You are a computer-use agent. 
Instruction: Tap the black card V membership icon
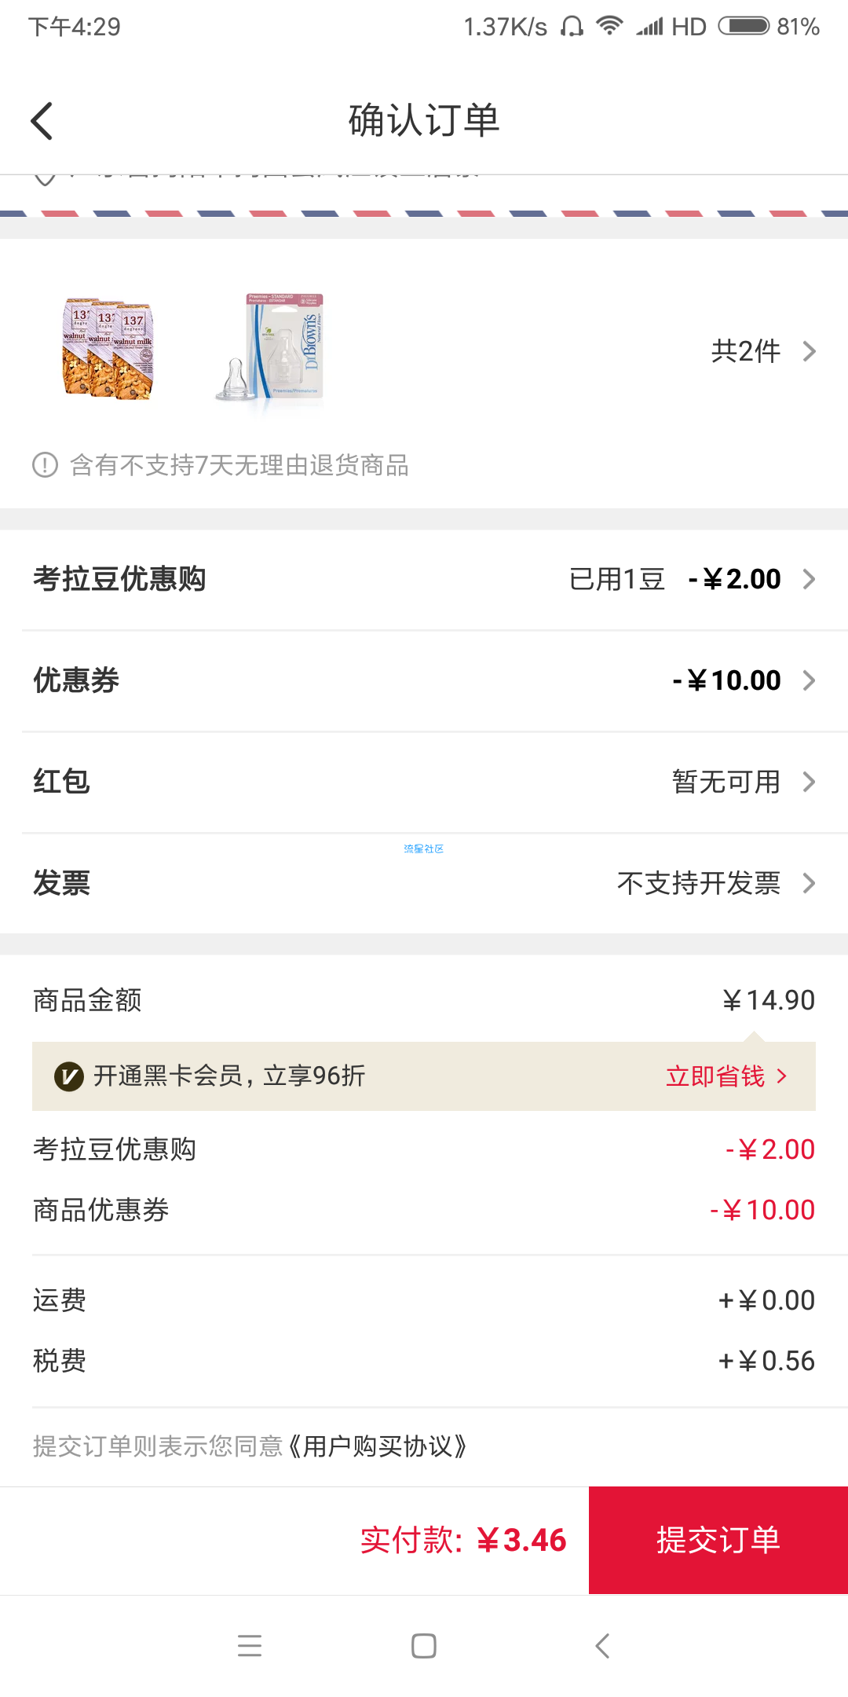tap(69, 1076)
